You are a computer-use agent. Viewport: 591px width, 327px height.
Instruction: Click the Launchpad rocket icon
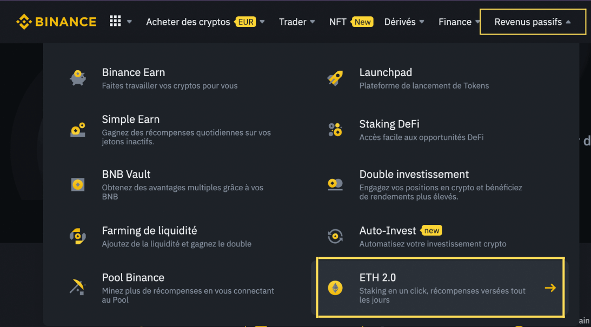pos(335,77)
